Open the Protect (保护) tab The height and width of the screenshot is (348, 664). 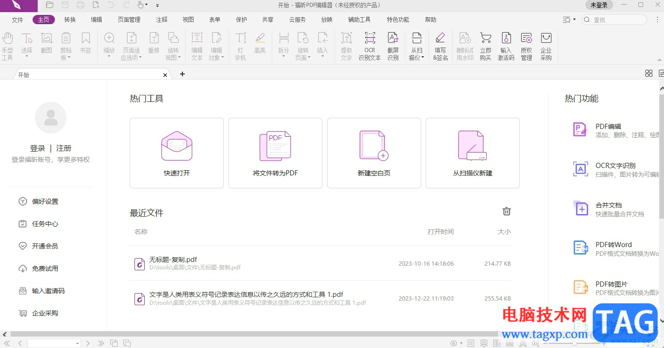(241, 20)
